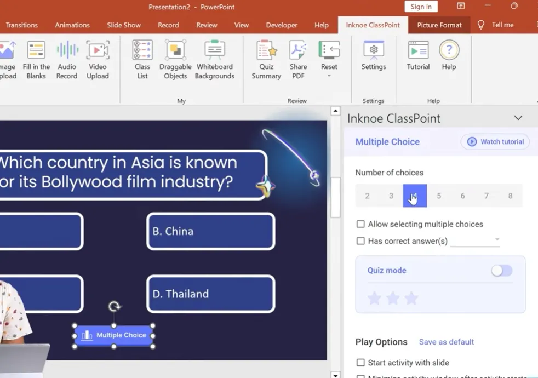Turn on the Quiz mode switch
538x378 pixels.
[x=501, y=271]
